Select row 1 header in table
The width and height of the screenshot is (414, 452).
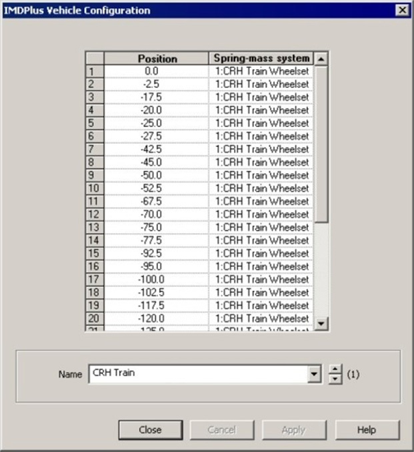click(94, 71)
